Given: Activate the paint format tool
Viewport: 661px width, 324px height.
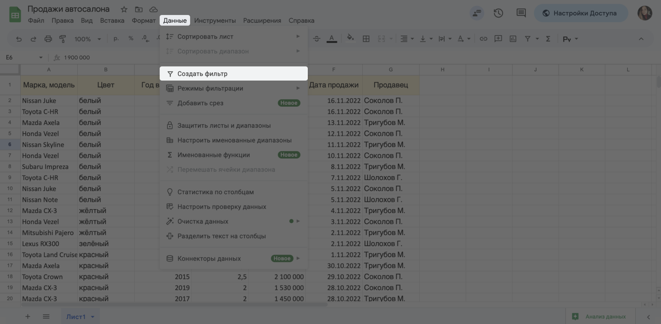Looking at the screenshot, I should coord(63,39).
